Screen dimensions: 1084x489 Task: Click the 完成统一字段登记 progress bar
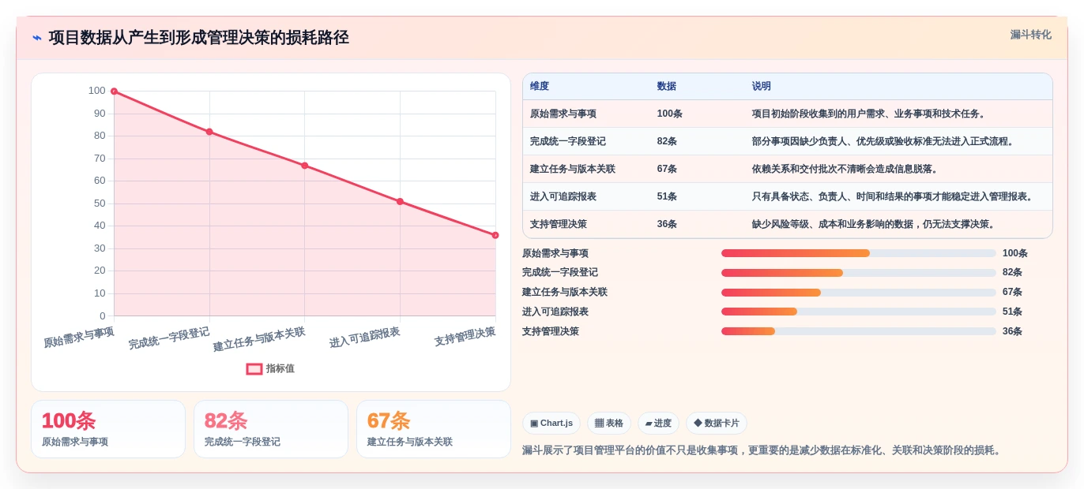point(859,273)
